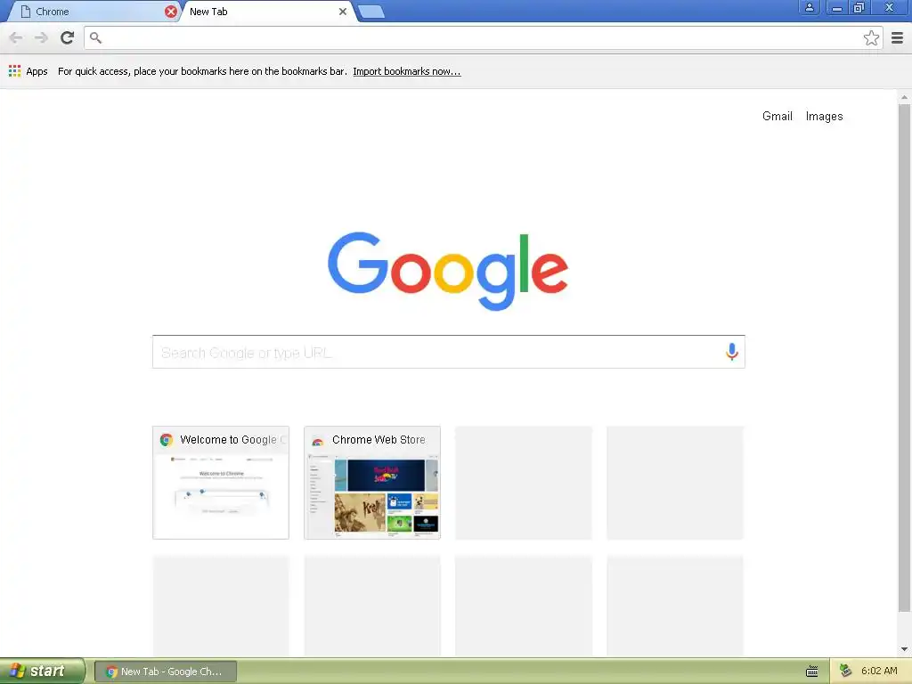The image size is (912, 684).
Task: Focus the address bar
Action: pos(483,37)
